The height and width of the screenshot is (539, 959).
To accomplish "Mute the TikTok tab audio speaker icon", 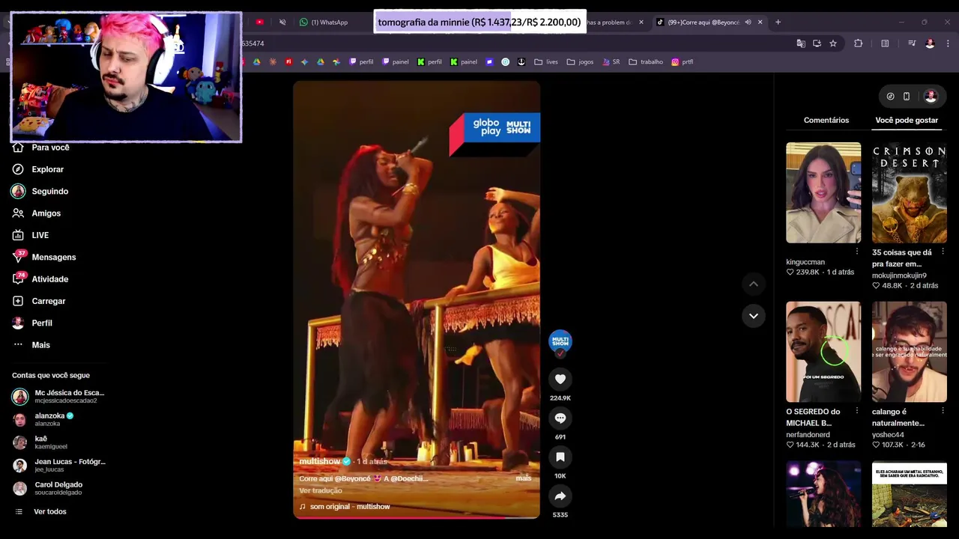I will click(x=748, y=22).
